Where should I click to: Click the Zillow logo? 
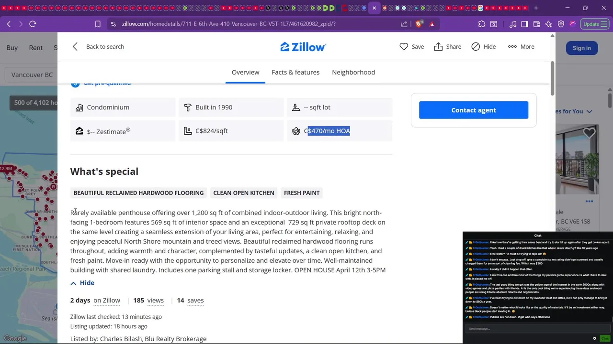click(x=303, y=46)
